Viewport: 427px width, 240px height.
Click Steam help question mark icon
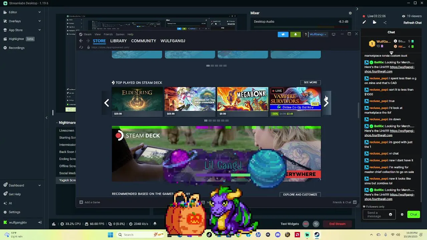(306, 34)
